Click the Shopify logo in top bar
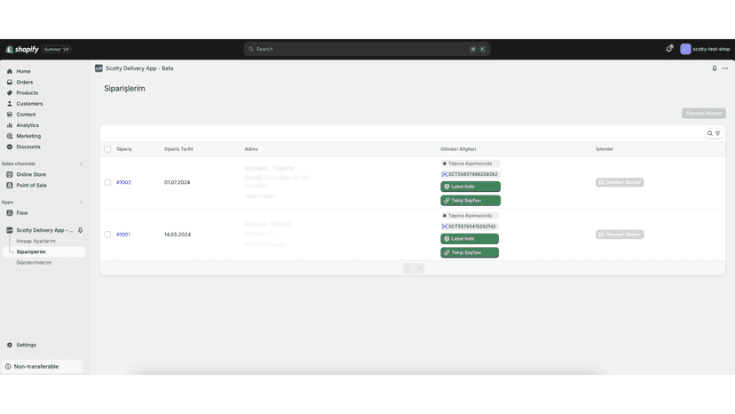Image resolution: width=735 pixels, height=414 pixels. click(22, 49)
